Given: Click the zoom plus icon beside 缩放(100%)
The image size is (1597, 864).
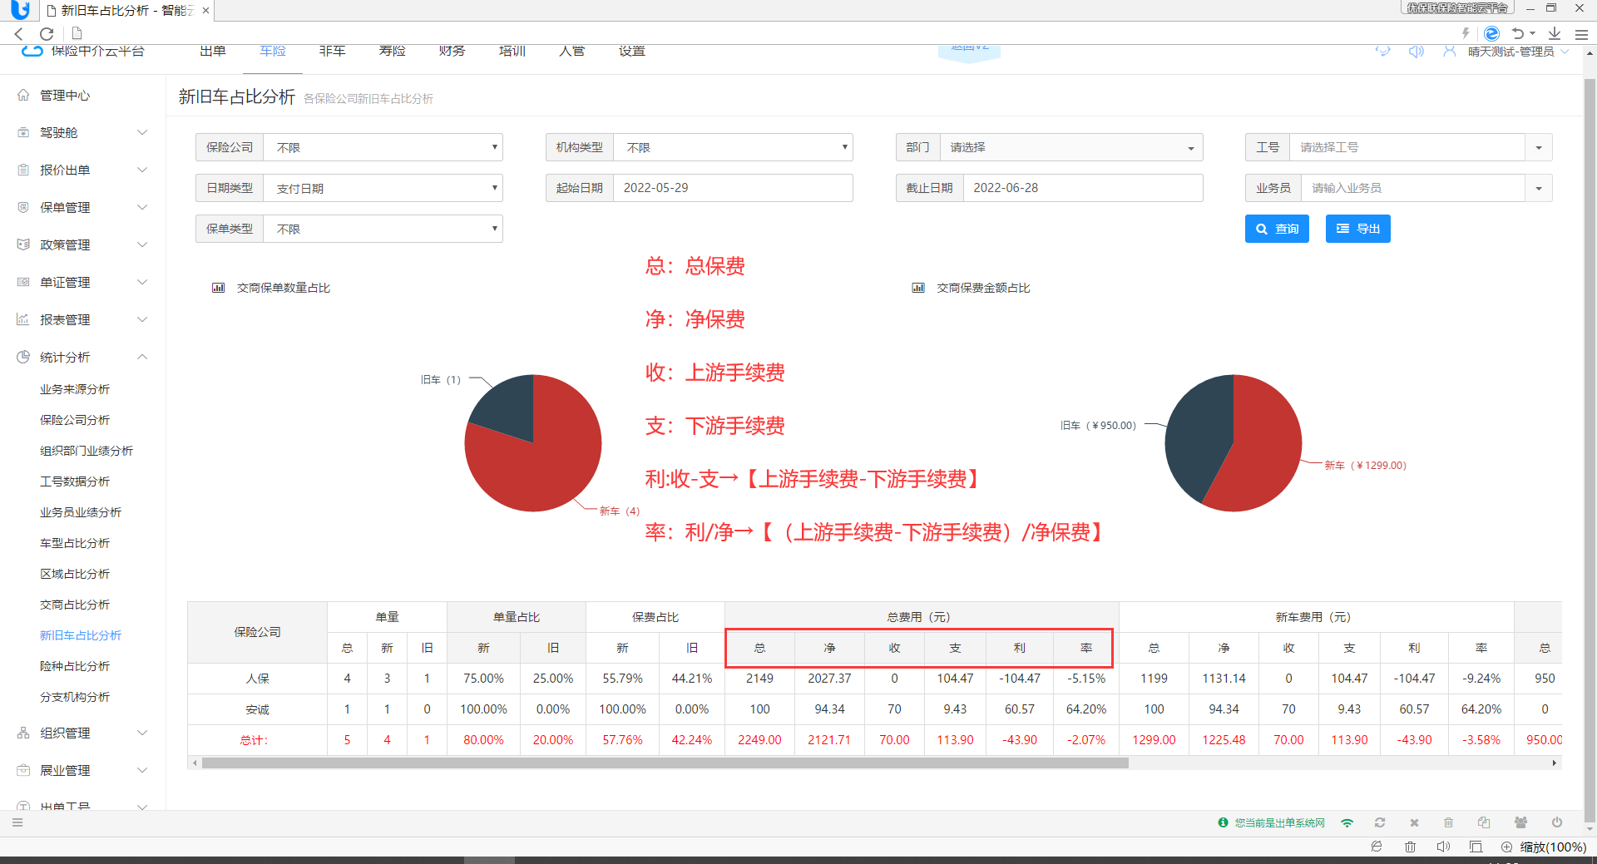Looking at the screenshot, I should [1506, 847].
